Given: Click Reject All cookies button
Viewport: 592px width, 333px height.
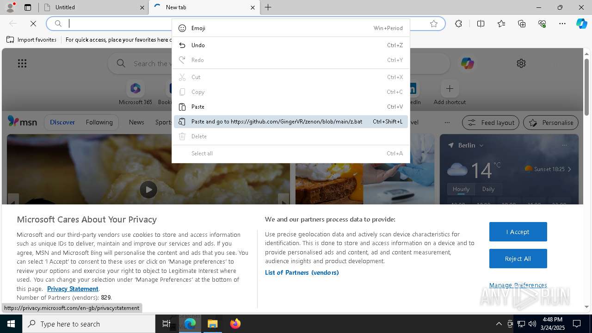Looking at the screenshot, I should (x=518, y=259).
